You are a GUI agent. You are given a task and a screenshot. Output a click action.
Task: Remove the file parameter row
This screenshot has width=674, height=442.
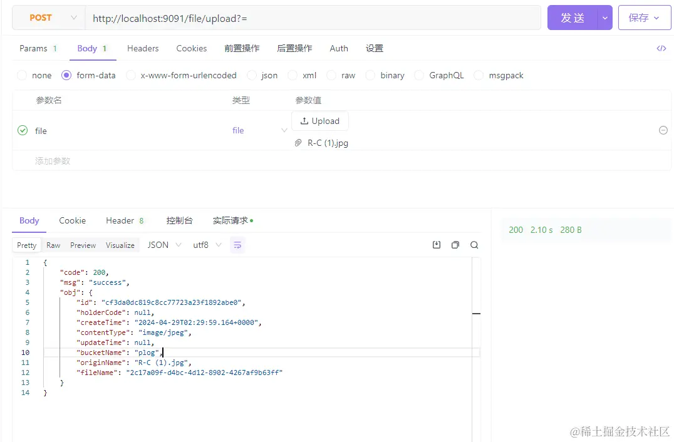coord(663,130)
